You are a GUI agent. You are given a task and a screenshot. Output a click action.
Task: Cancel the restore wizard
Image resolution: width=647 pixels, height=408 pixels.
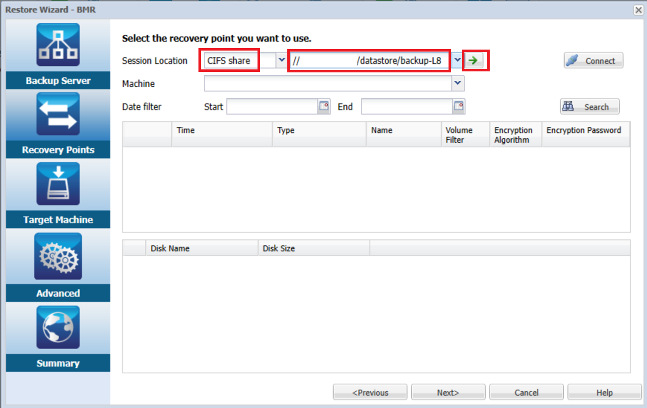click(526, 393)
